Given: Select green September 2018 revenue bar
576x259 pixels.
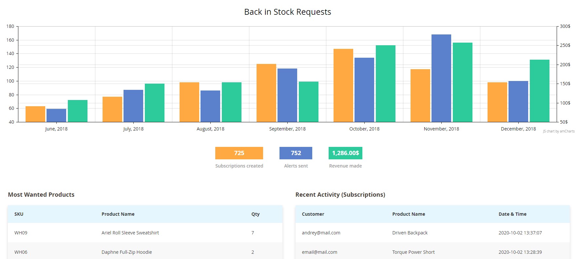Looking at the screenshot, I should [x=309, y=102].
